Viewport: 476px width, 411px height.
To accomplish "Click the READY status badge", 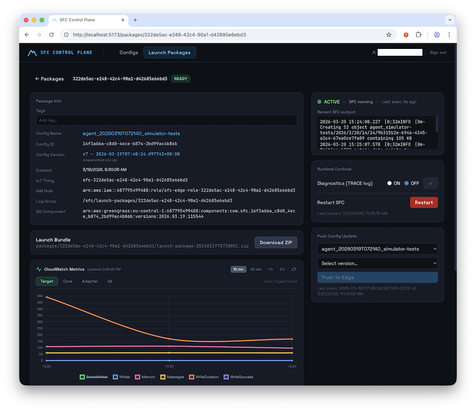I will click(181, 79).
